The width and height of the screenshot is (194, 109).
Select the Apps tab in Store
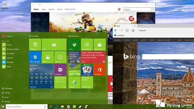click(x=44, y=9)
